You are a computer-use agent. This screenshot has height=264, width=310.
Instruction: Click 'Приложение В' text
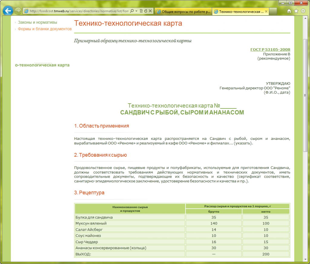point(277,54)
